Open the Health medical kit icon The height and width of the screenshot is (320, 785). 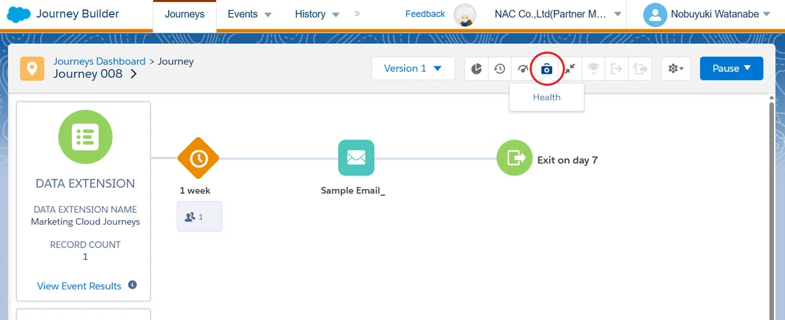546,69
